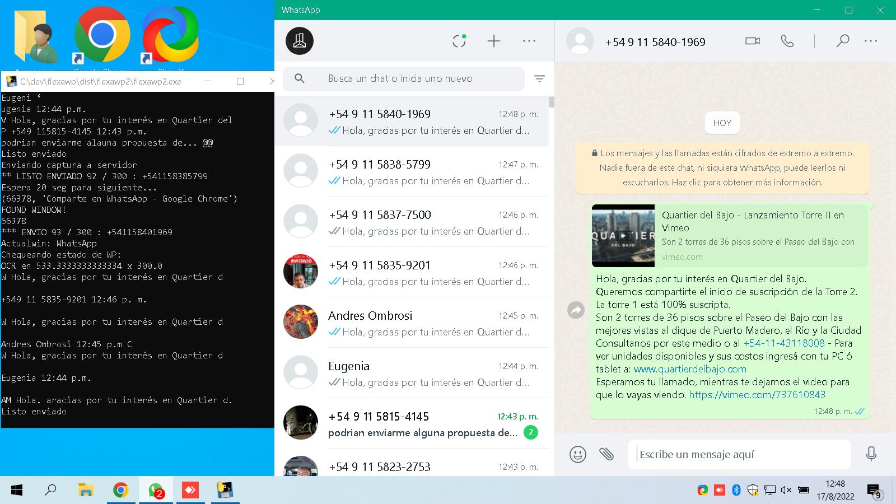Start video call with +54 9 11 5840-1969
The height and width of the screenshot is (504, 896).
tap(753, 41)
